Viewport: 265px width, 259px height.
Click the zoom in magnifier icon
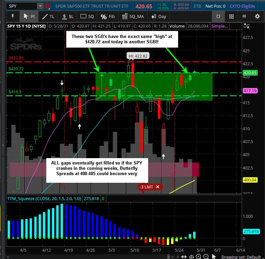(x=199, y=257)
